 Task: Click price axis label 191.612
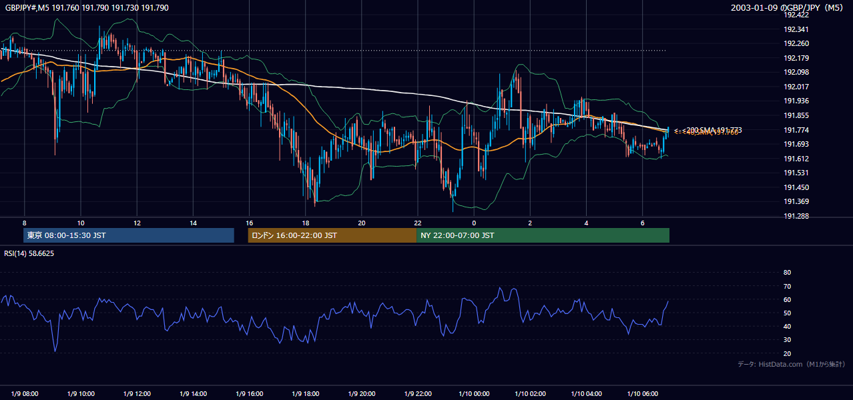[796, 159]
